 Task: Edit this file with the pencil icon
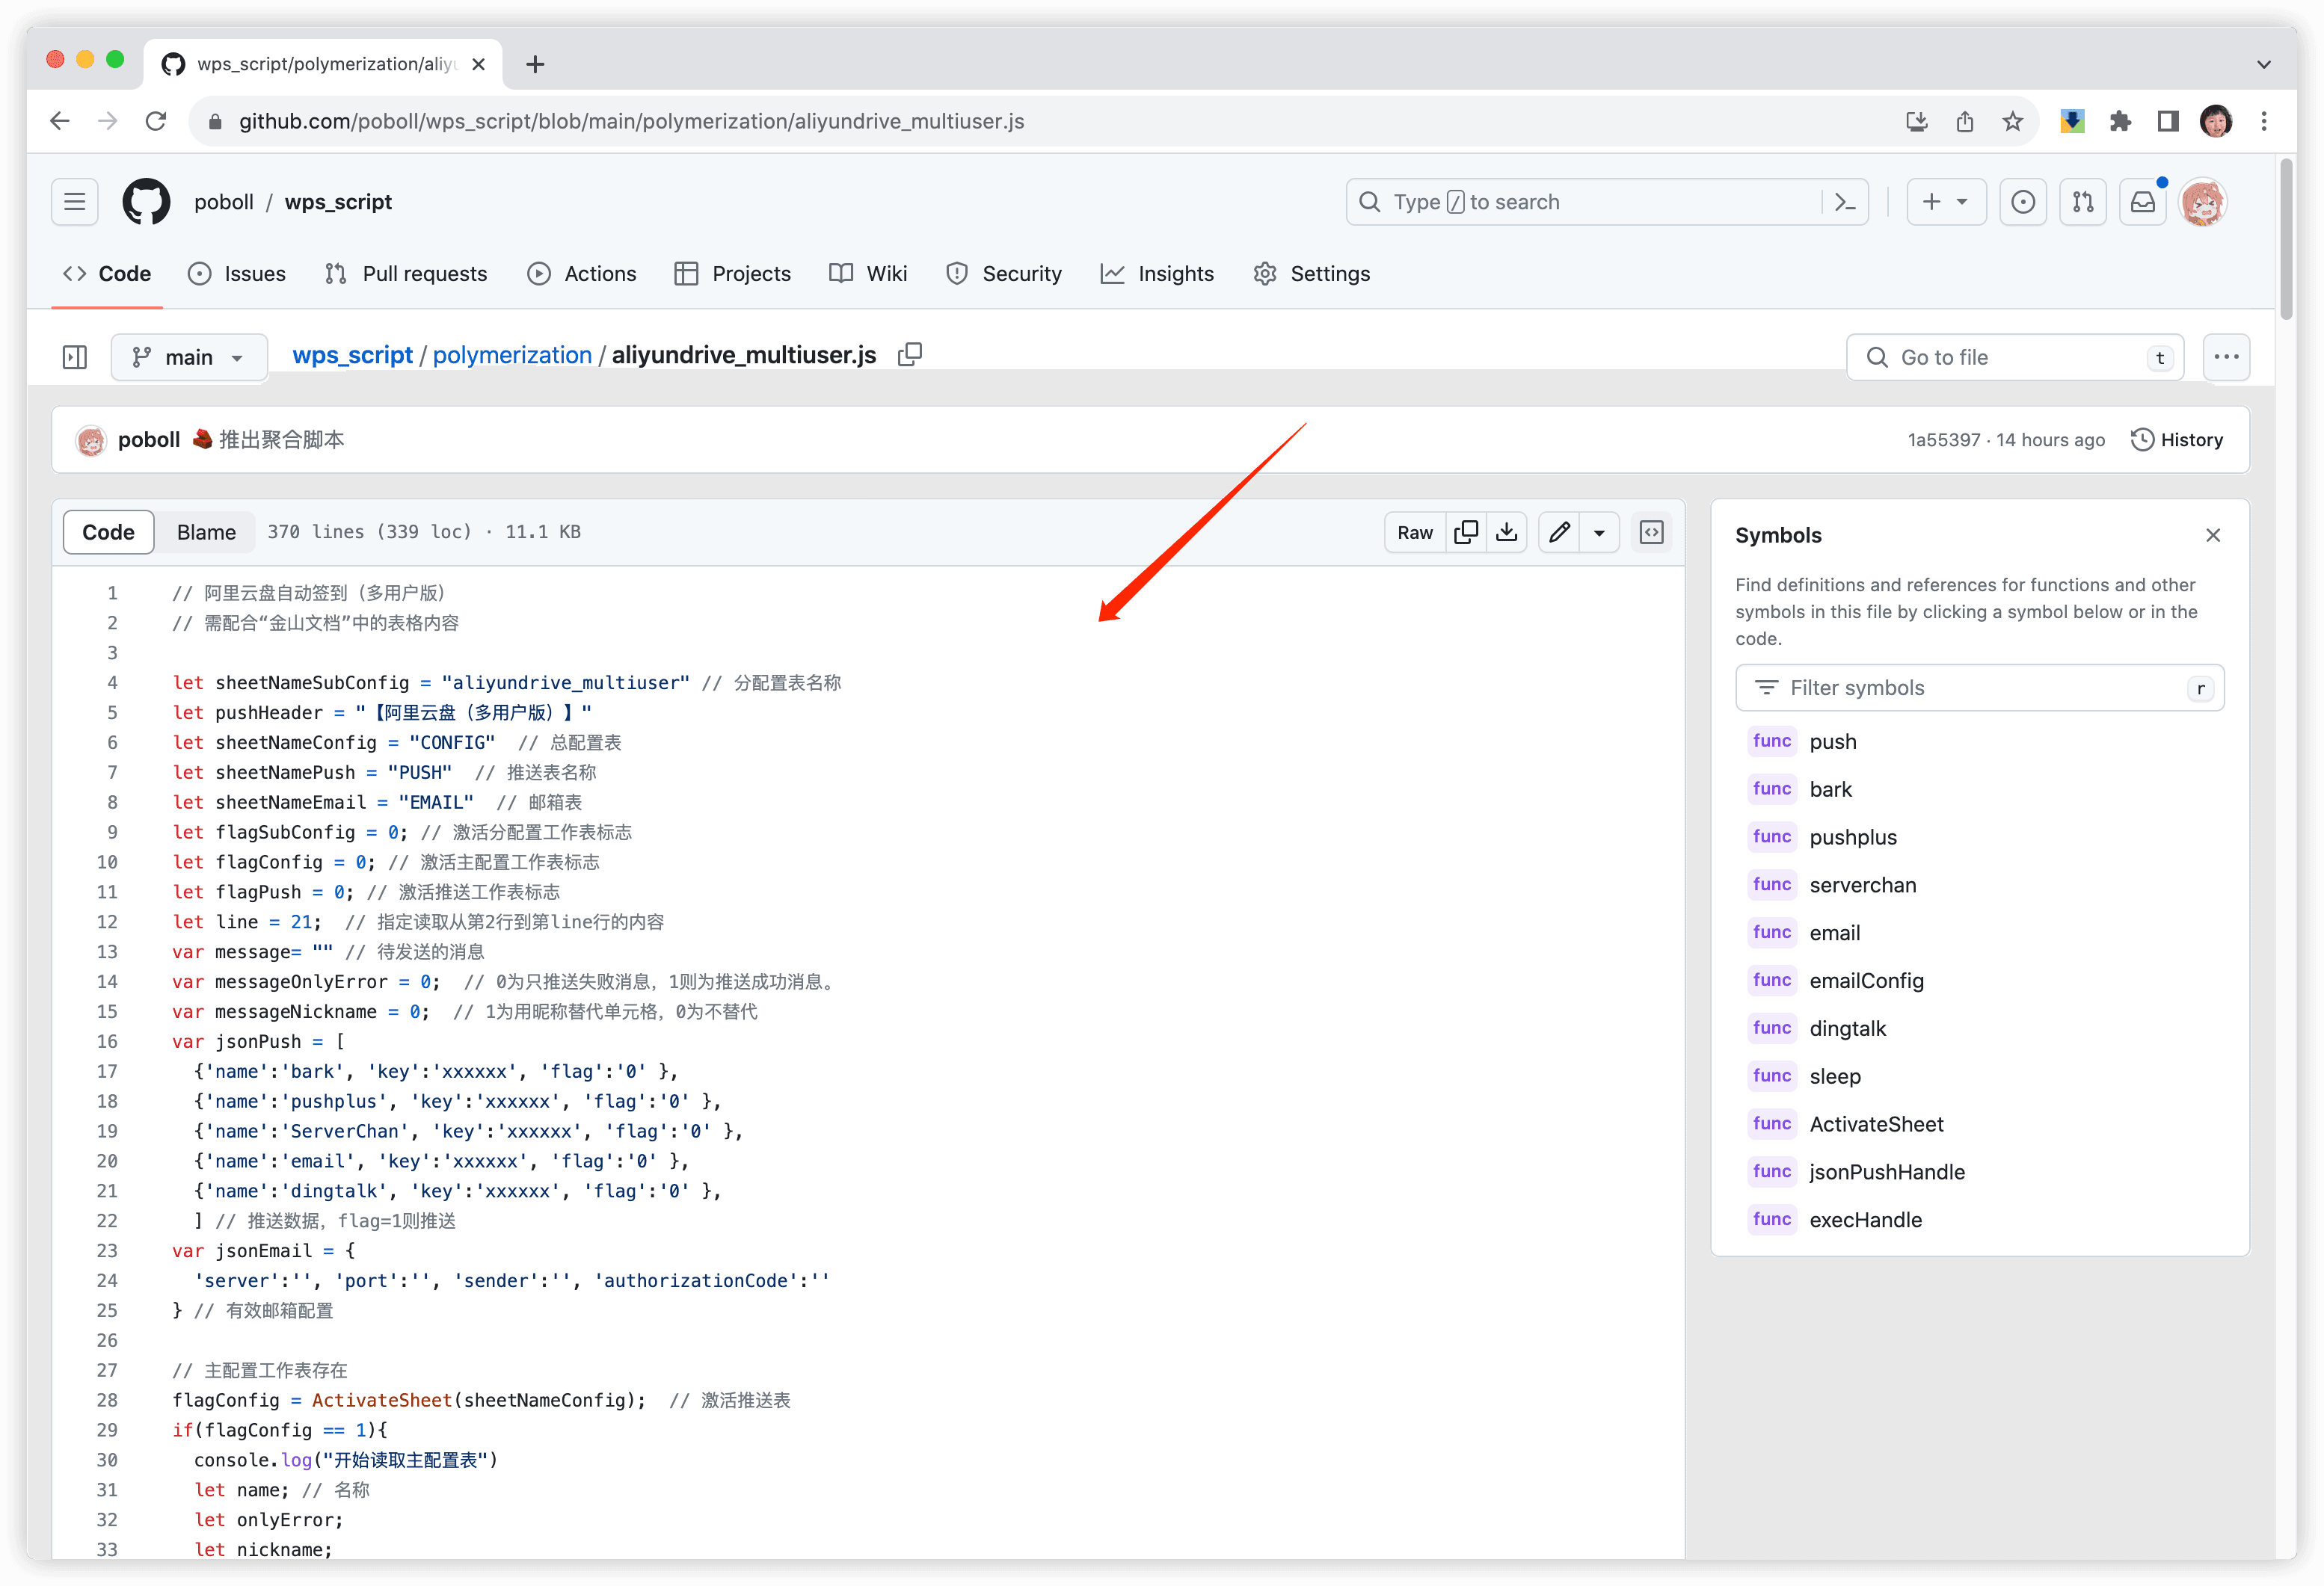1558,531
